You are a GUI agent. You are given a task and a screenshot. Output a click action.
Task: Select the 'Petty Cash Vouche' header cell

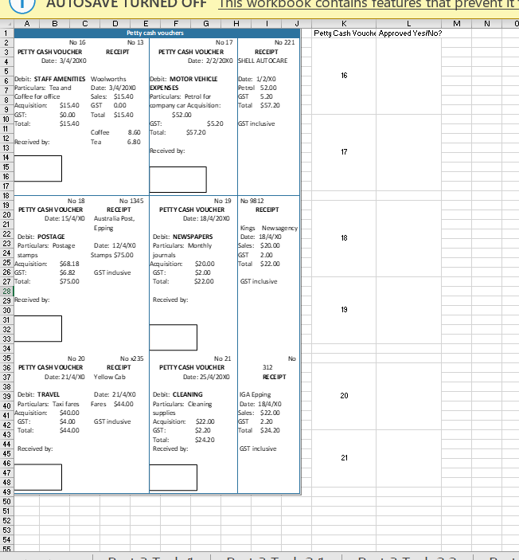pyautogui.click(x=344, y=33)
